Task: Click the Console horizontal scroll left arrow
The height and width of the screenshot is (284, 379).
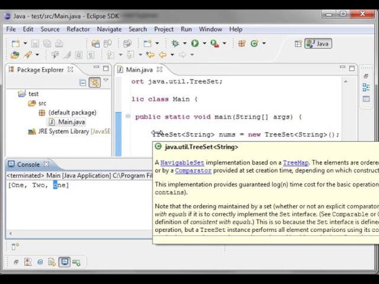Action: coord(11,234)
